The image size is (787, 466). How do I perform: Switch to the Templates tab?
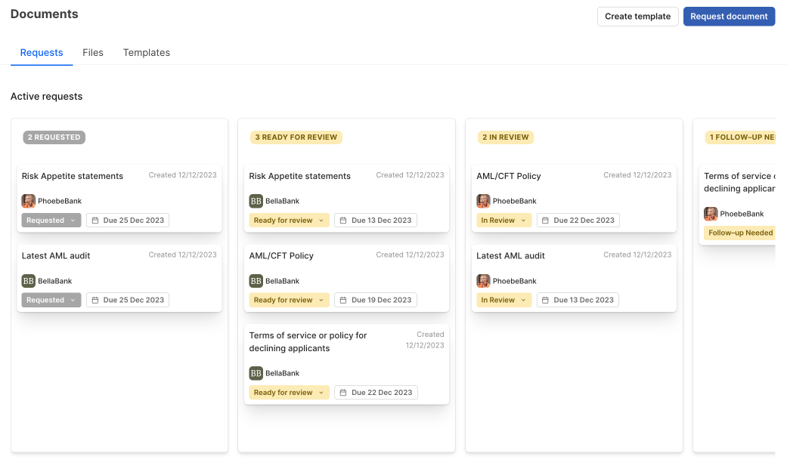[x=147, y=53]
